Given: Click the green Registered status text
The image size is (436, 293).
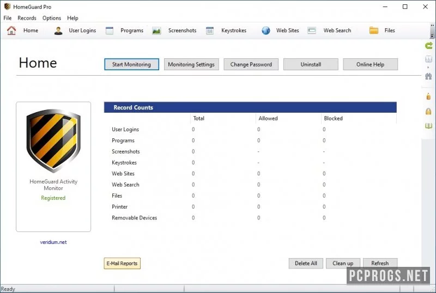Looking at the screenshot, I should click(53, 198).
